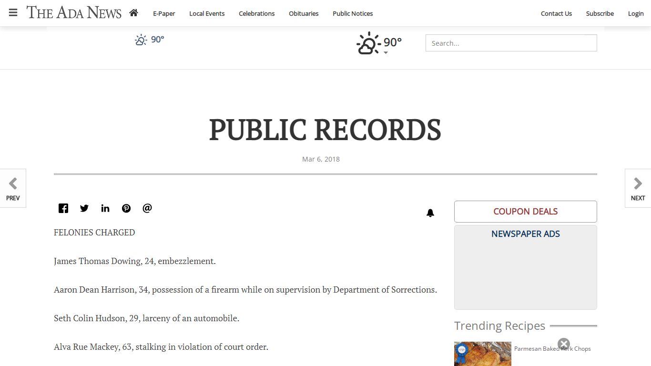This screenshot has width=651, height=366.
Task: Open the notification bell for this article
Action: pyautogui.click(x=430, y=213)
